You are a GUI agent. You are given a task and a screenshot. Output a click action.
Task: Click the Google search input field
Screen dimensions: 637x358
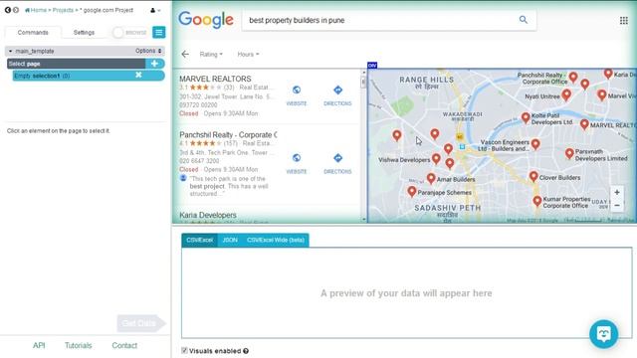click(380, 20)
